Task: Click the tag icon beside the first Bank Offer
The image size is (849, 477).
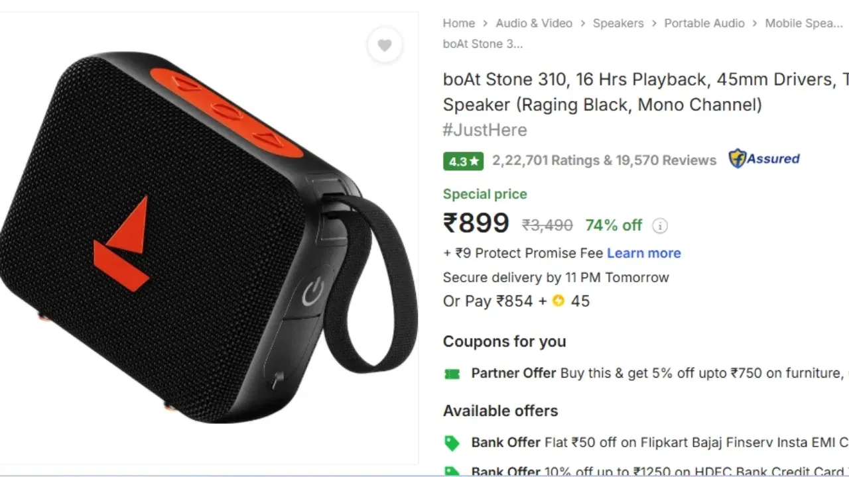Action: tap(452, 443)
